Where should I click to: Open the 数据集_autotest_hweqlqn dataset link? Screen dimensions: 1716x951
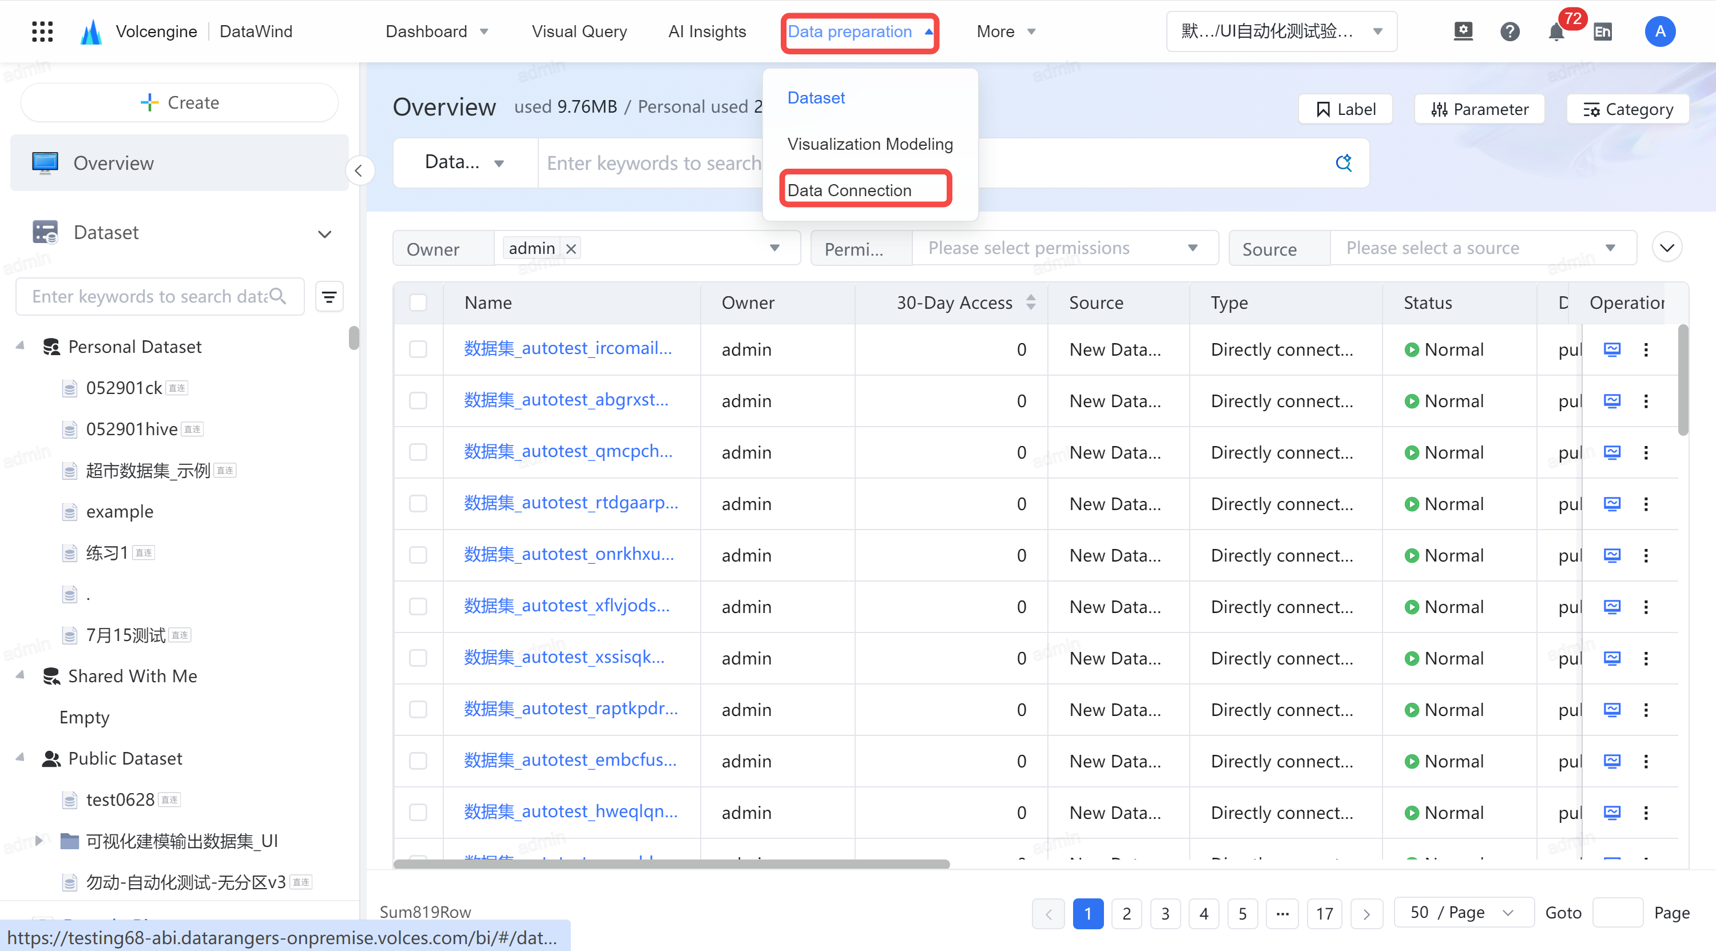point(570,811)
